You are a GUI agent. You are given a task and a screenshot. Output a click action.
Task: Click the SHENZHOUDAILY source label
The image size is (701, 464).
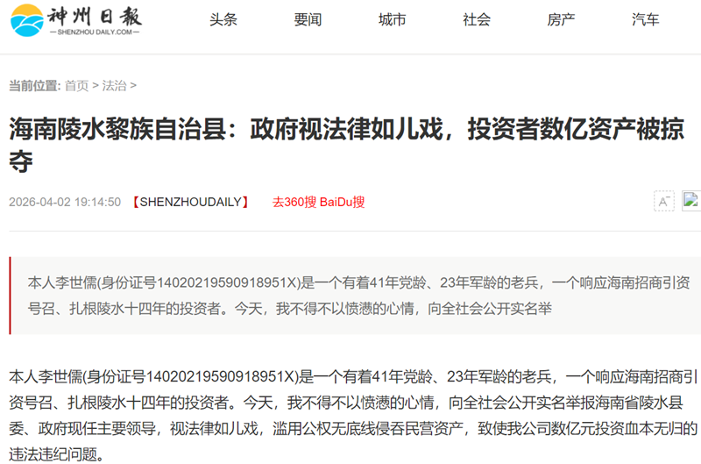pos(190,202)
